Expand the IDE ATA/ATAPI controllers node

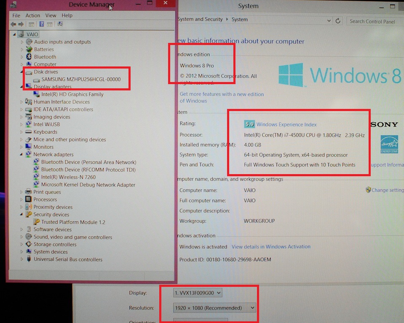(21, 109)
